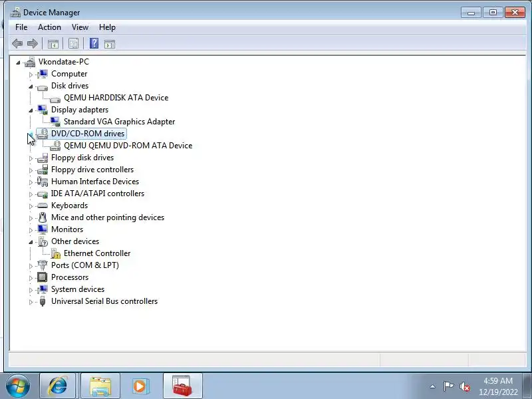Open Windows Explorer from the taskbar
532x399 pixels.
[100, 386]
